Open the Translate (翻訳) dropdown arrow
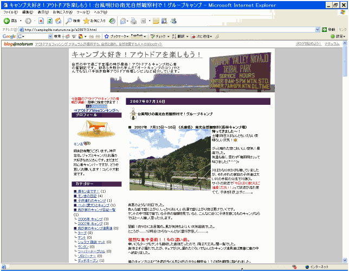The width and height of the screenshot is (349, 271). [188, 36]
